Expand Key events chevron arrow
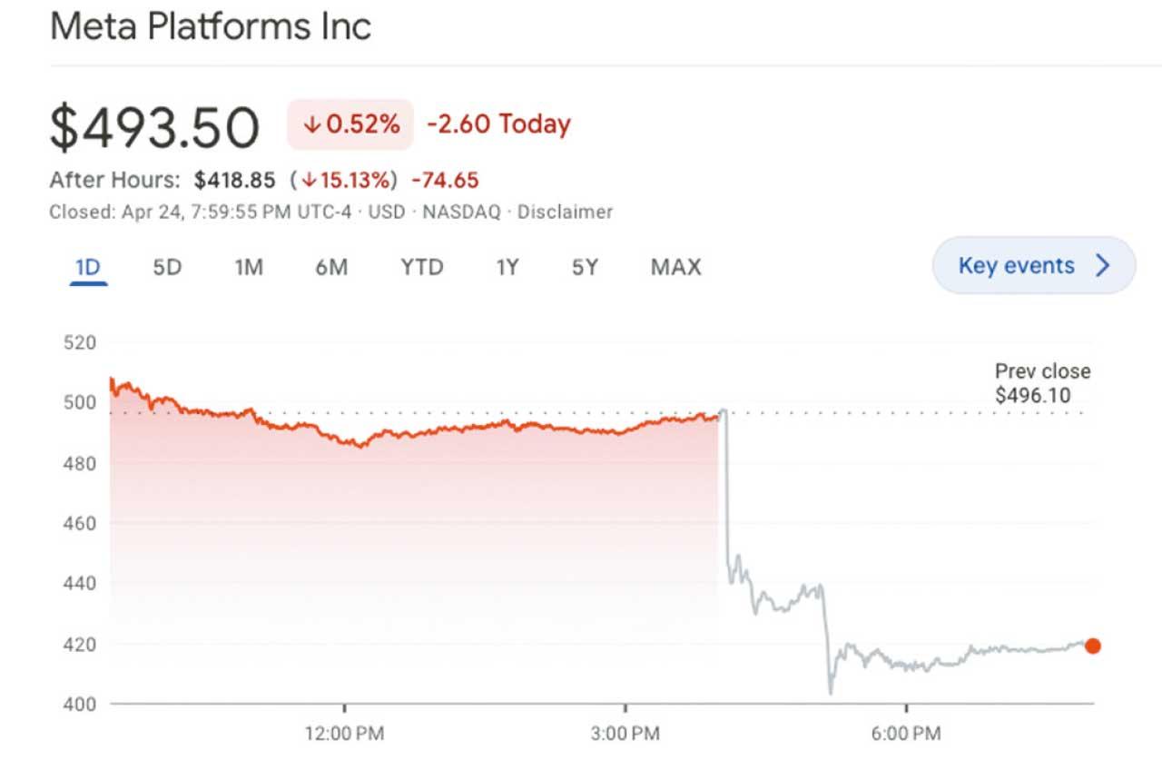Image resolution: width=1162 pixels, height=760 pixels. coord(1103,265)
